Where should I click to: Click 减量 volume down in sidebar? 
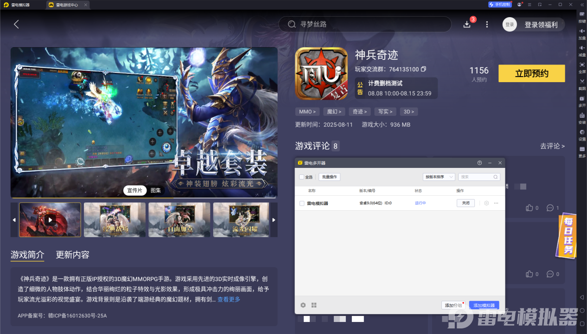pyautogui.click(x=582, y=50)
